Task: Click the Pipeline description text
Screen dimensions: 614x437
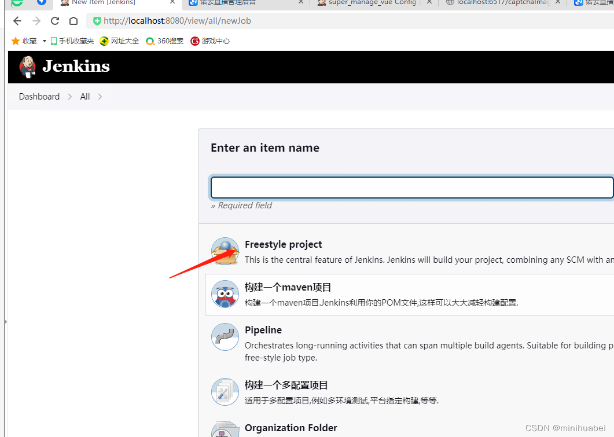Action: coord(429,351)
